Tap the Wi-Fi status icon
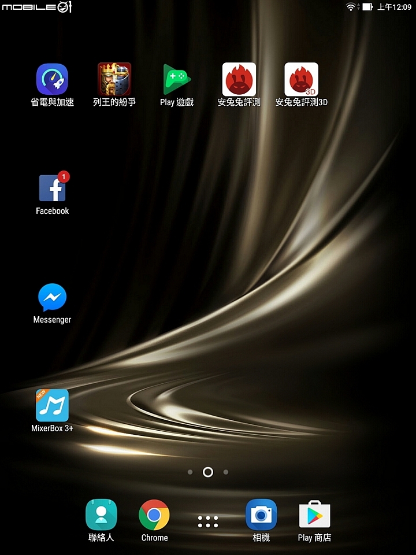The width and height of the screenshot is (416, 555). (352, 7)
